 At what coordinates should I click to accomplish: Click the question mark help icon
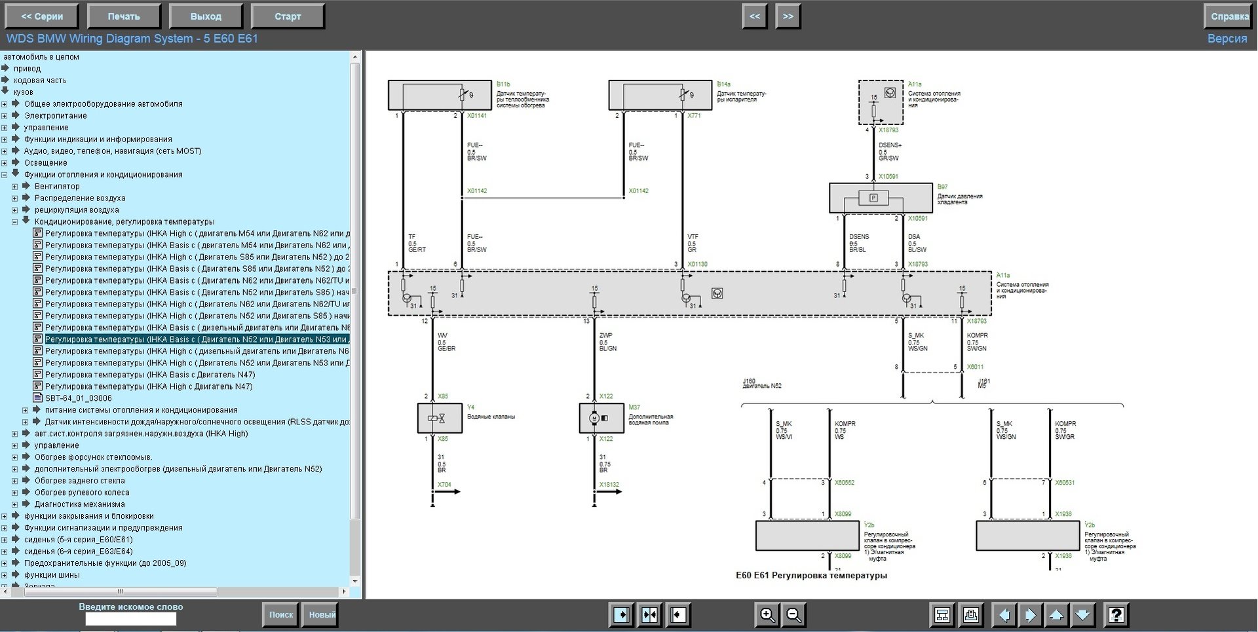[1116, 615]
